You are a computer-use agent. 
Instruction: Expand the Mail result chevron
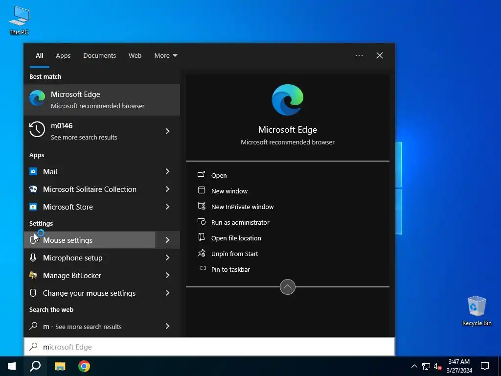tap(167, 172)
